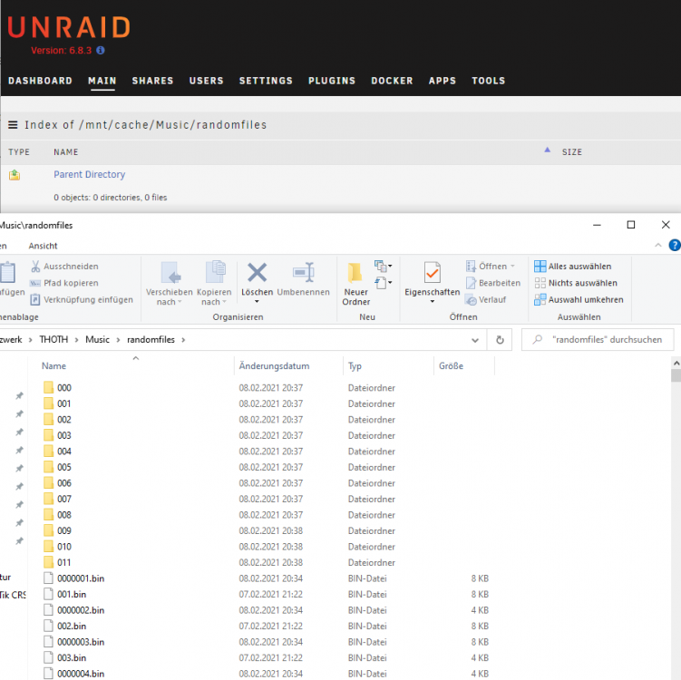The width and height of the screenshot is (681, 680).
Task: Click the Explorer help question mark icon
Action: (x=675, y=246)
